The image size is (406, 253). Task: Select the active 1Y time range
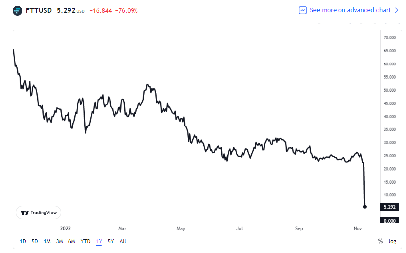(x=99, y=241)
